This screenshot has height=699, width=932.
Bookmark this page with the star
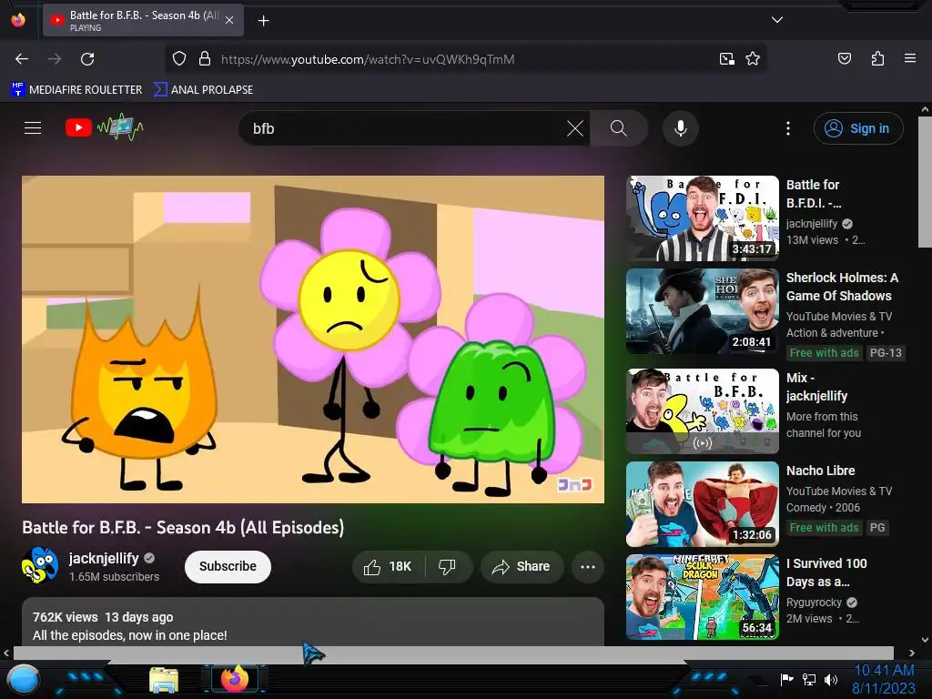click(x=753, y=59)
